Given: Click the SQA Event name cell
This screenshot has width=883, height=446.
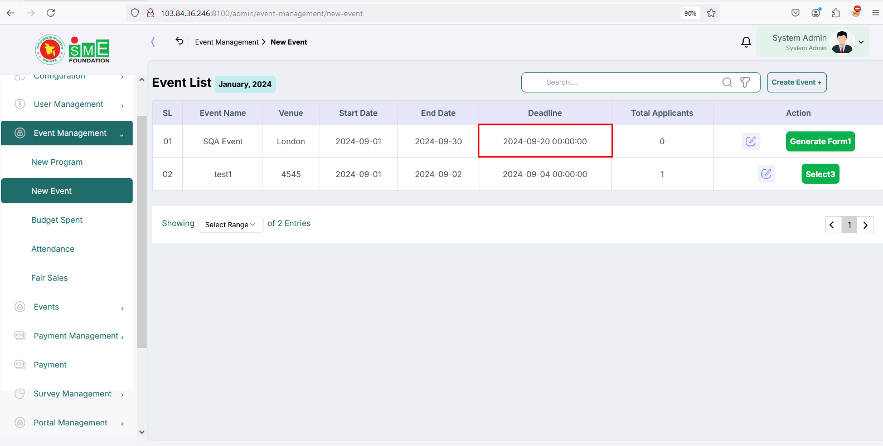Looking at the screenshot, I should pos(223,141).
